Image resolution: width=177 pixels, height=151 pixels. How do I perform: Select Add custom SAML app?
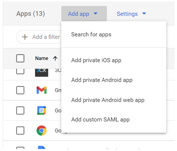pos(114,119)
